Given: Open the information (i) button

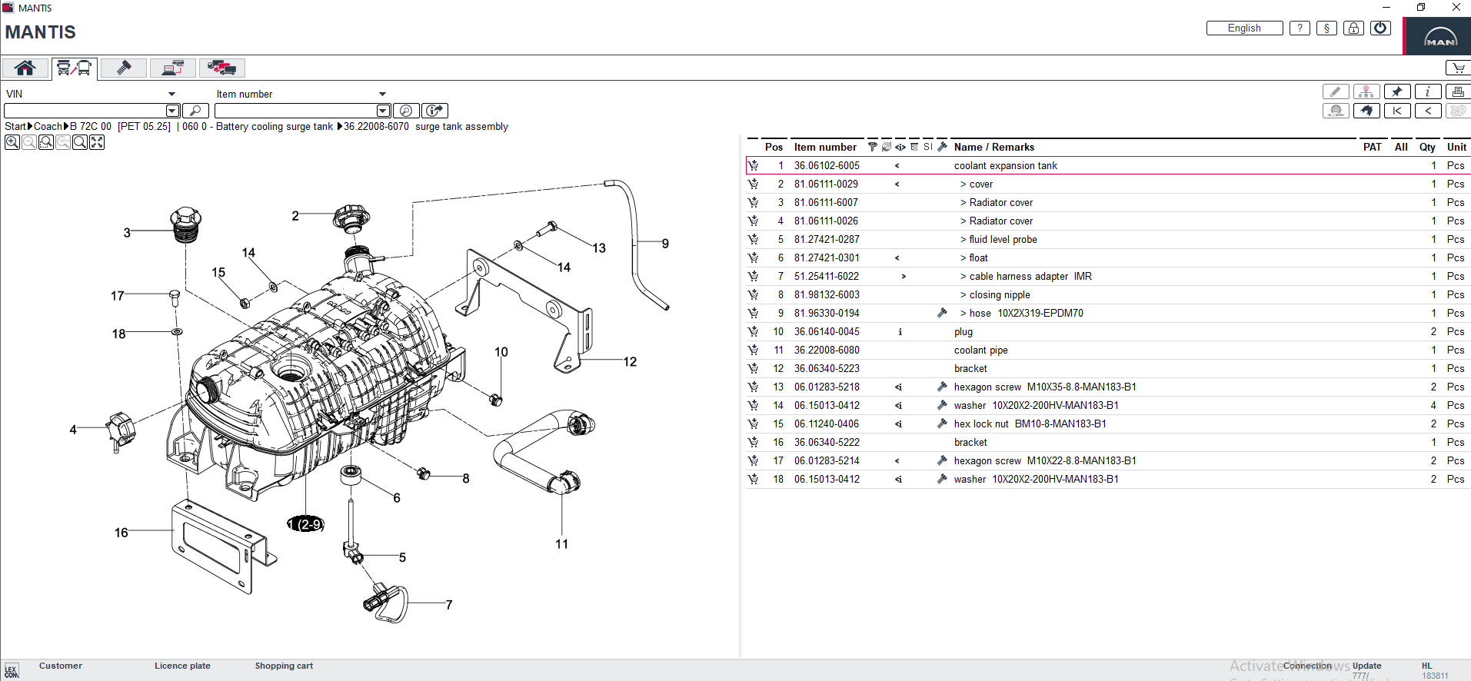Looking at the screenshot, I should (x=1428, y=91).
